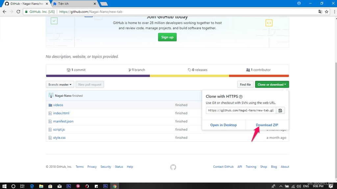337x189 pixels.
Task: Close the Tiện ích tab
Action: tap(95, 4)
